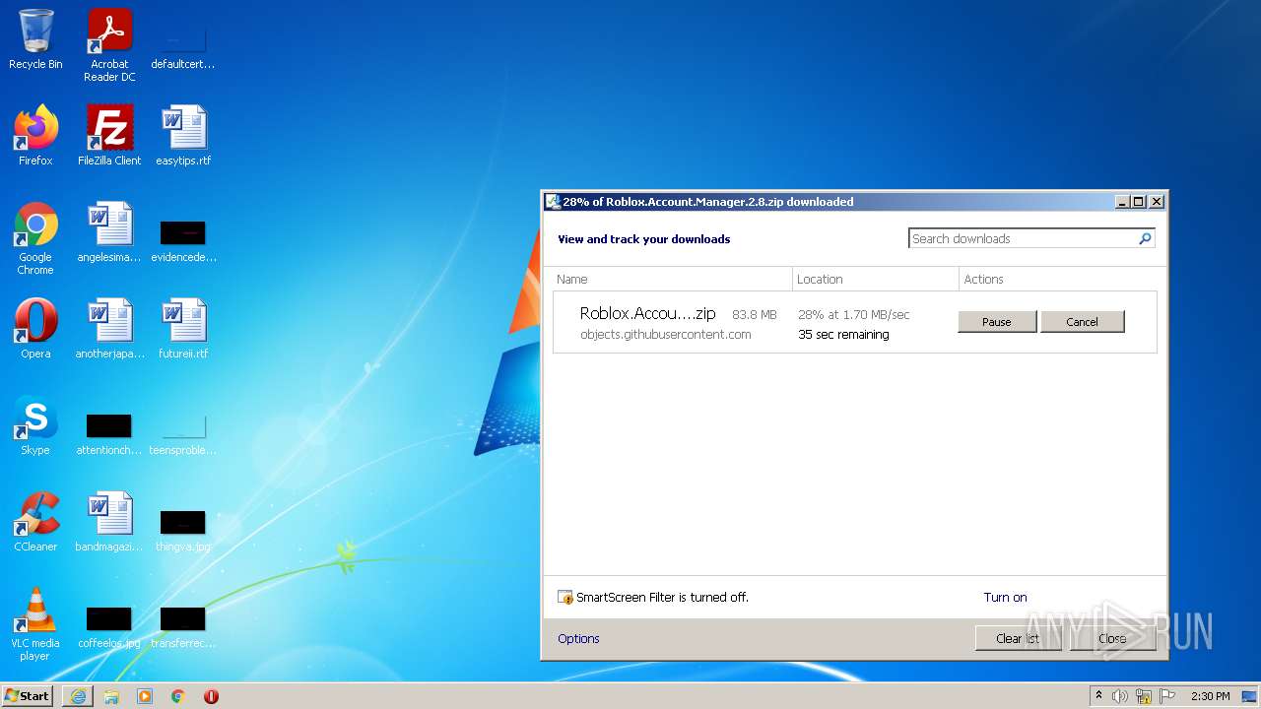The height and width of the screenshot is (709, 1261).
Task: Open VLC media player shortcut
Action: [35, 624]
